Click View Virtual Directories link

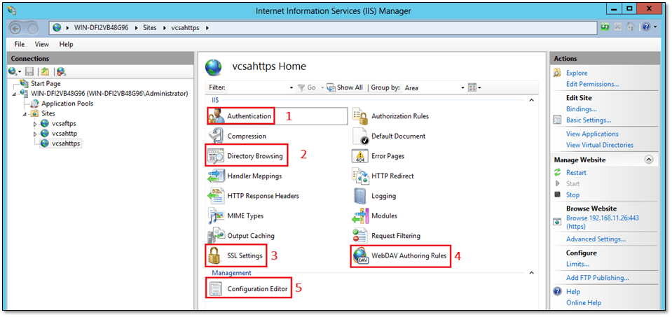coord(600,145)
